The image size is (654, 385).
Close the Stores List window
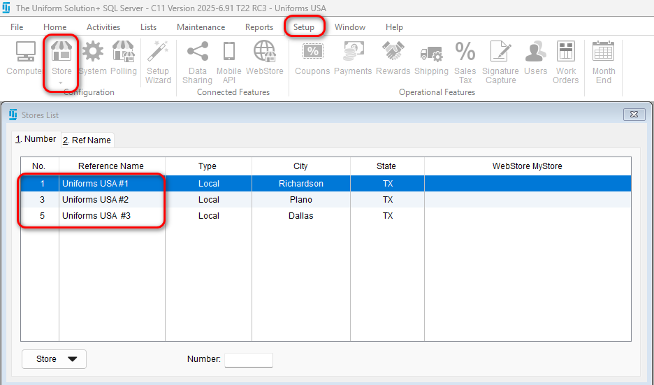point(633,114)
